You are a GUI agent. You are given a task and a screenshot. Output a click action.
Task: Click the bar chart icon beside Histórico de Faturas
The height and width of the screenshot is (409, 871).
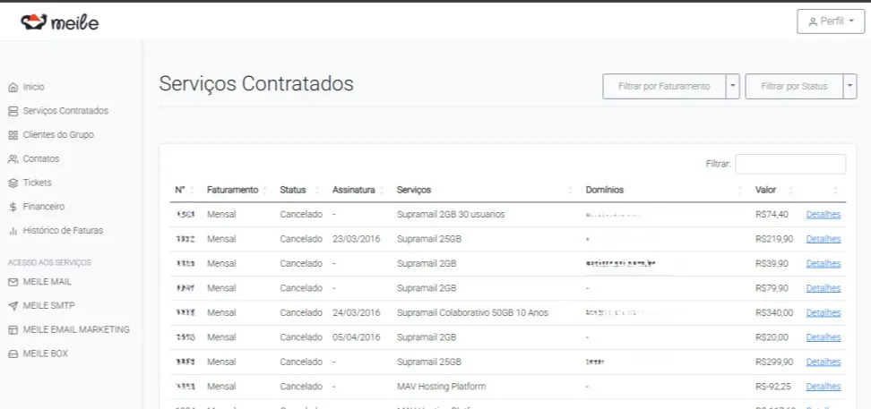pos(13,230)
